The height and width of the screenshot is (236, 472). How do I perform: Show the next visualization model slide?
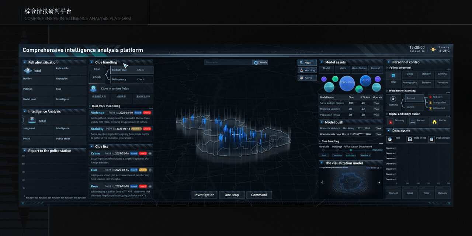(x=379, y=183)
